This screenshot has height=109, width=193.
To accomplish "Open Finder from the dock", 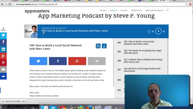I will [44, 107].
